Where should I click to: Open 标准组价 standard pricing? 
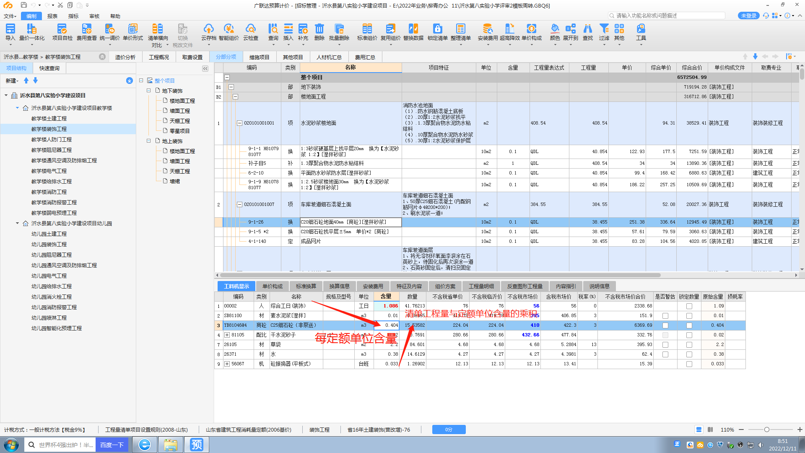pos(367,32)
